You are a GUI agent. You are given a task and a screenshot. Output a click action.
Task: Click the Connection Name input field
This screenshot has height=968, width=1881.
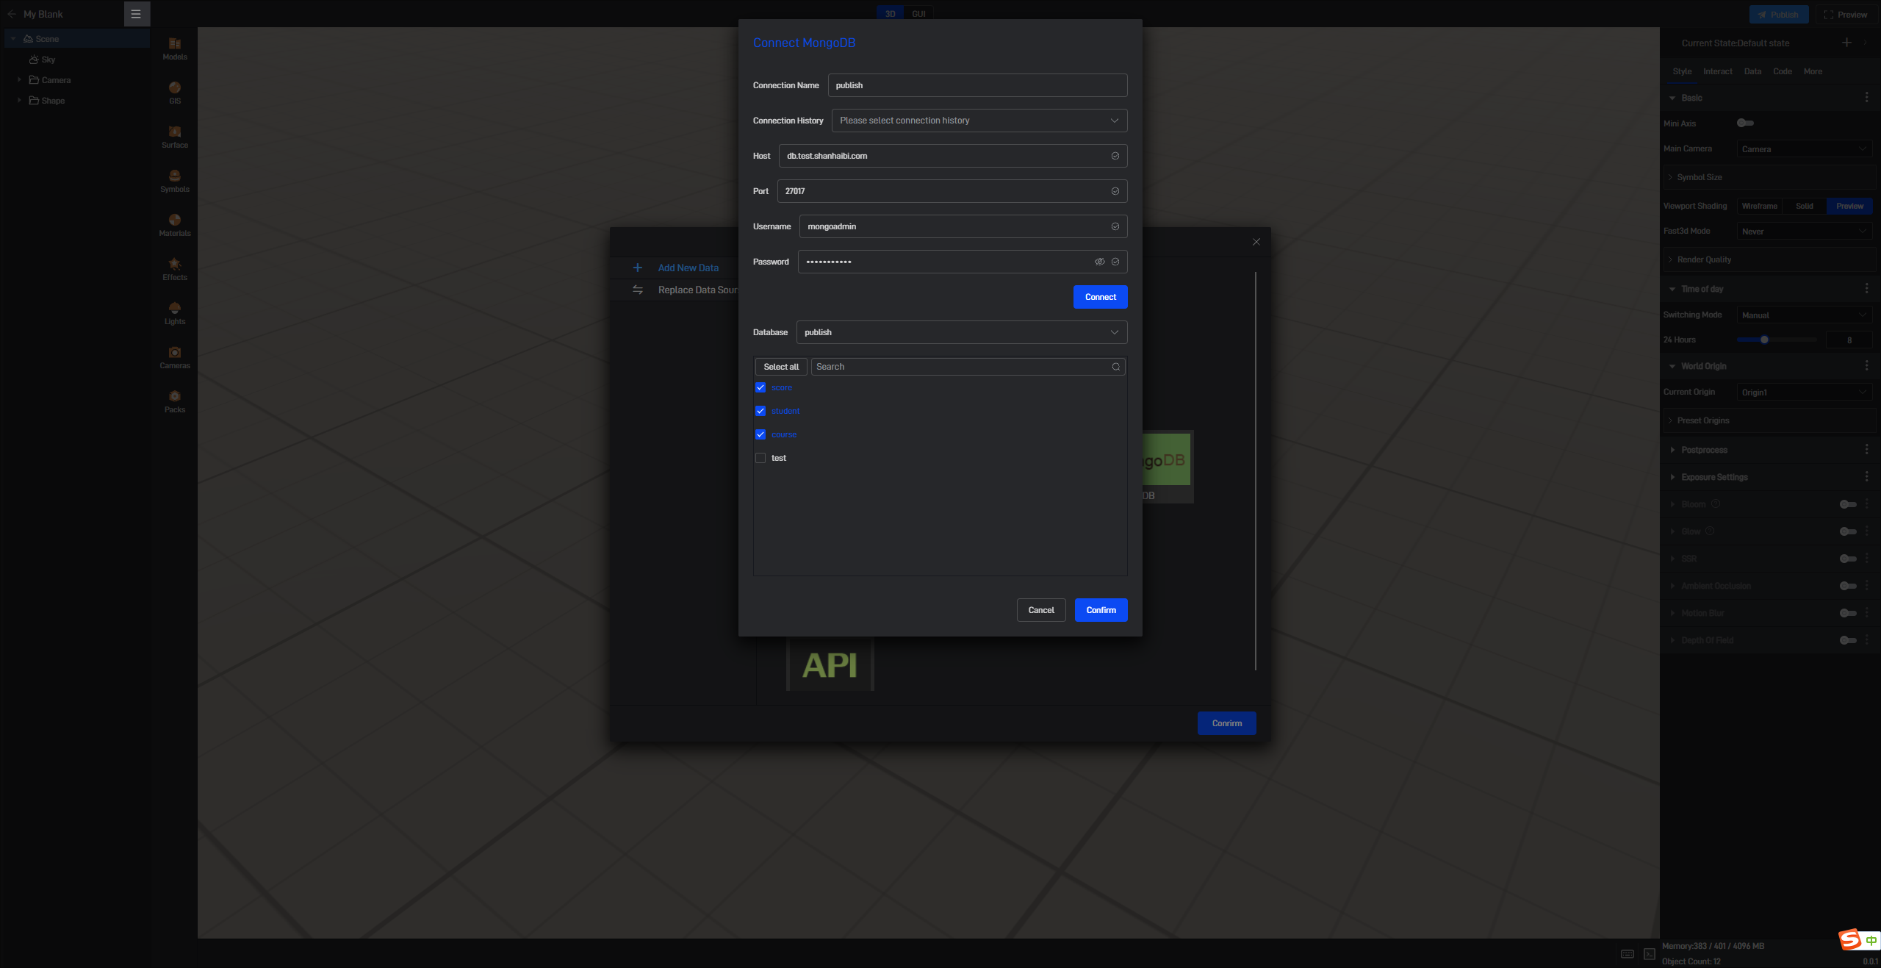pyautogui.click(x=977, y=85)
